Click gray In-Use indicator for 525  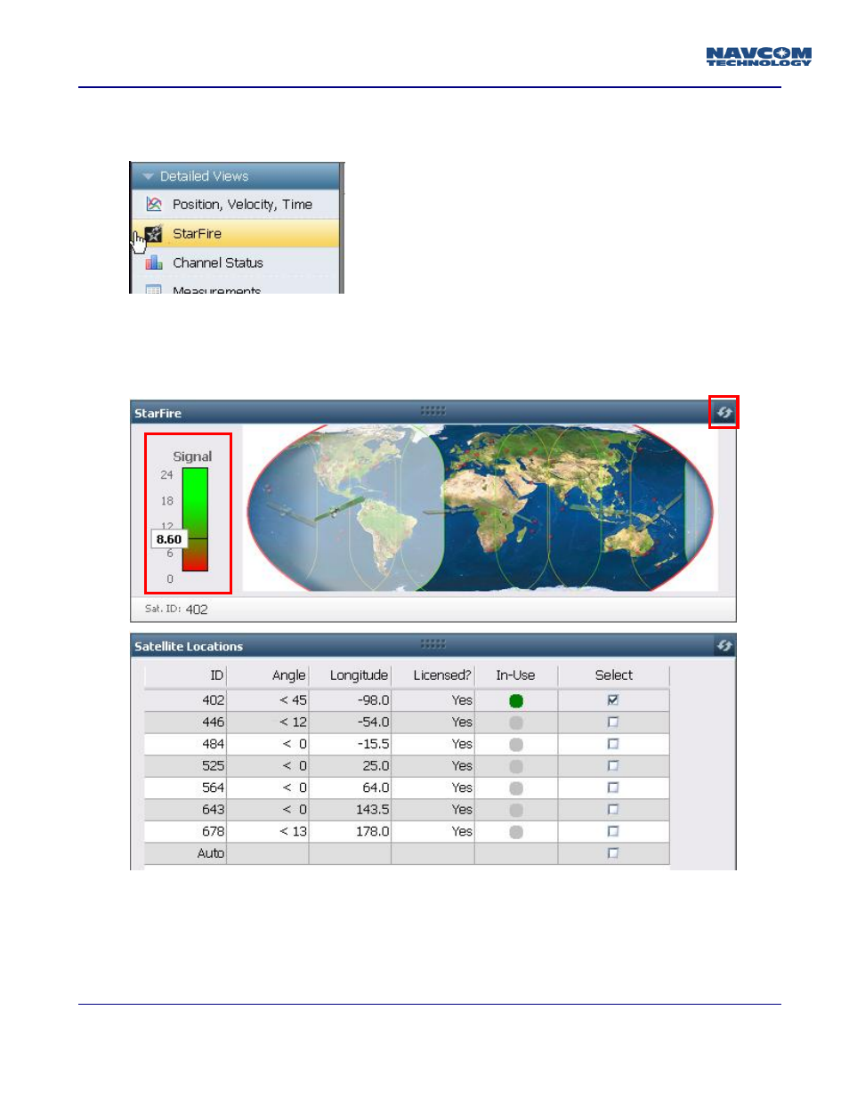point(516,766)
